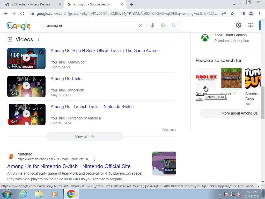Clear the search box text

pos(141,25)
